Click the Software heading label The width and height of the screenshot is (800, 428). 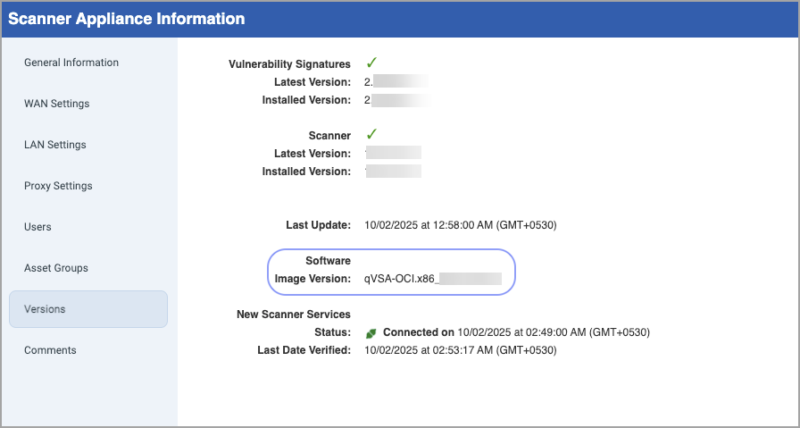pos(328,261)
